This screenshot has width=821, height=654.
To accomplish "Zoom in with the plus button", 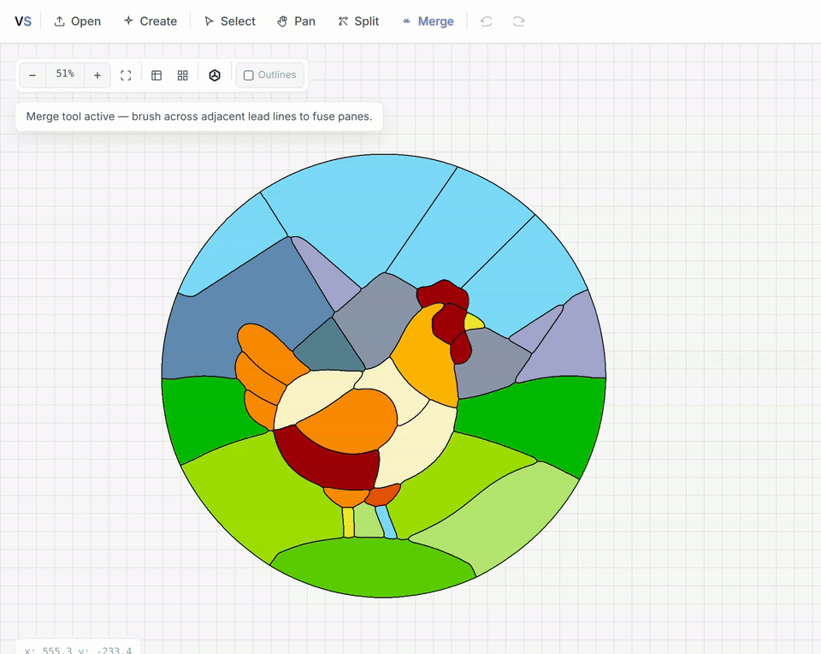I will pyautogui.click(x=97, y=75).
